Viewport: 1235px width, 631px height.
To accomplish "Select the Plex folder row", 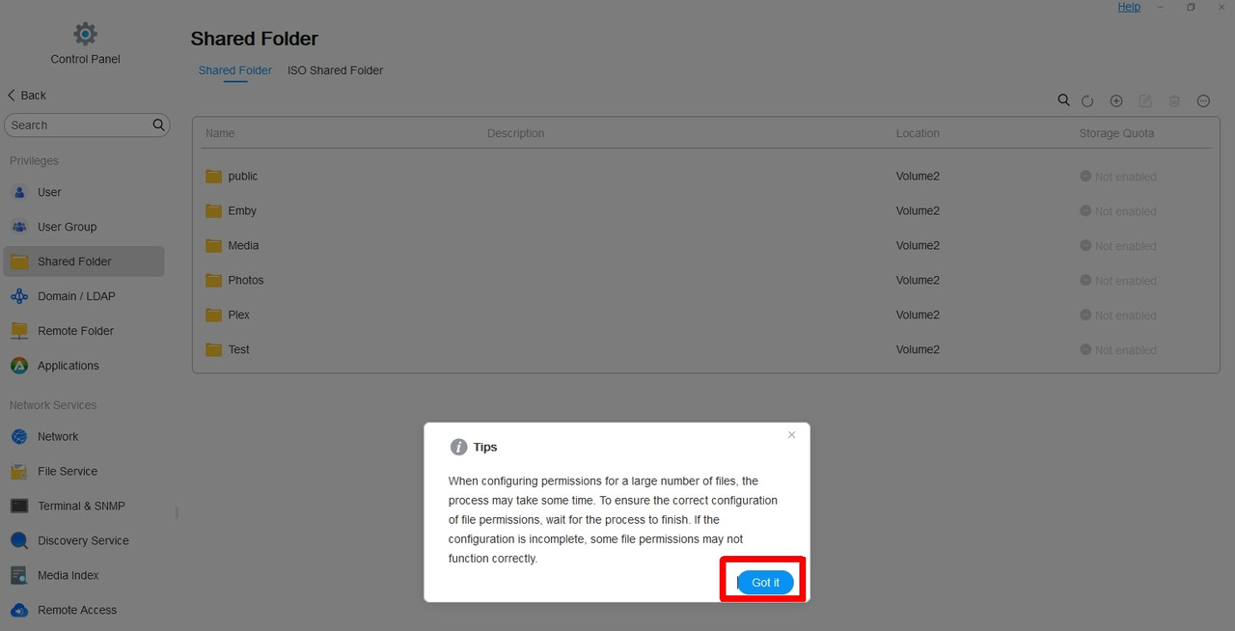I will pyautogui.click(x=705, y=315).
